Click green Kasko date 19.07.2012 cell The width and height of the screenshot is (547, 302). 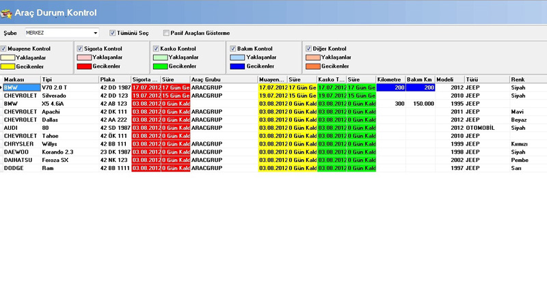(332, 96)
